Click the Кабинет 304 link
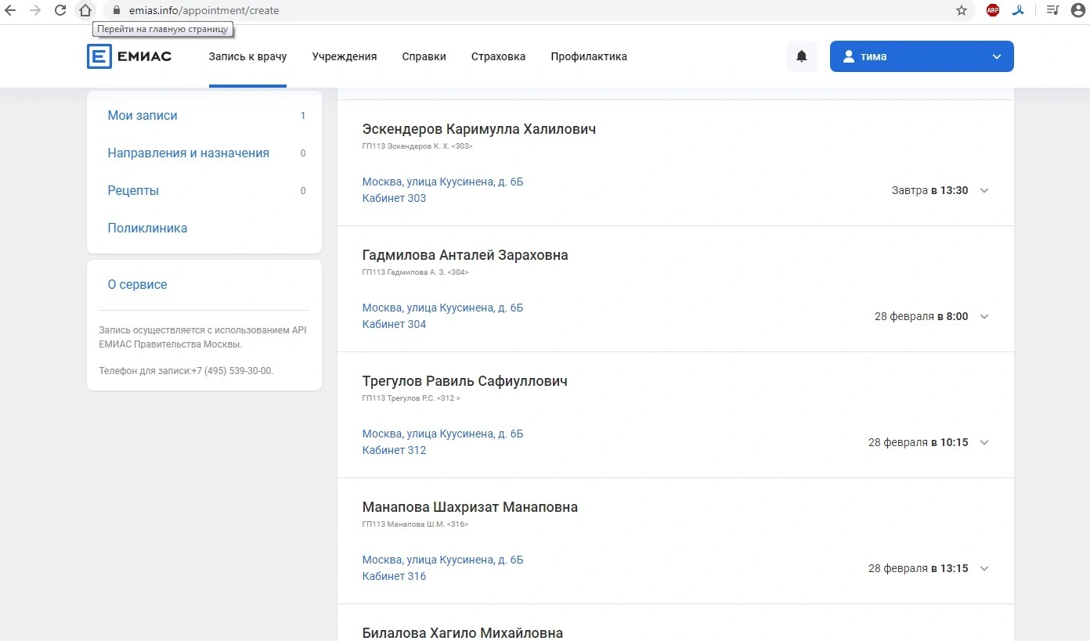This screenshot has height=641, width=1090. click(394, 324)
